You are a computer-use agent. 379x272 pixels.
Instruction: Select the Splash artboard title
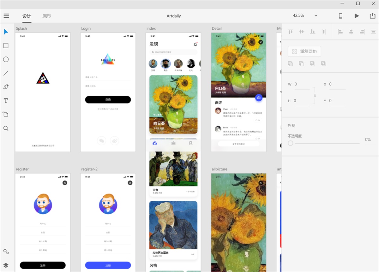click(21, 28)
